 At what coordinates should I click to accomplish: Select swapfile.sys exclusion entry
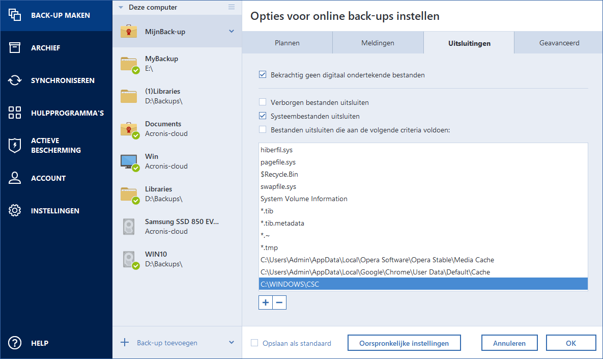point(423,186)
